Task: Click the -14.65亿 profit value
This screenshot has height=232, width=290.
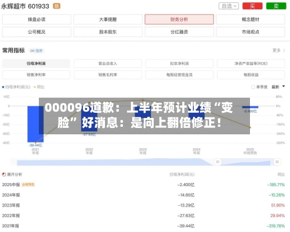Action: (186, 195)
